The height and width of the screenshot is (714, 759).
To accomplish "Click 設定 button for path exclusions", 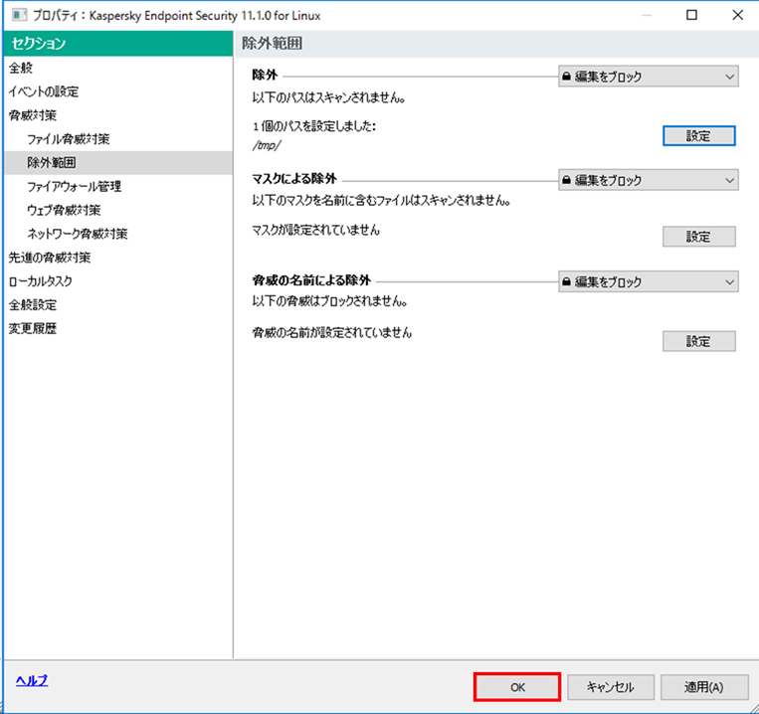I will point(698,136).
